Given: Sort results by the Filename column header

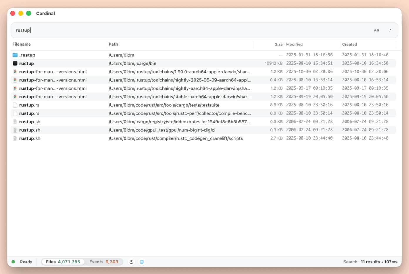Looking at the screenshot, I should (x=21, y=44).
